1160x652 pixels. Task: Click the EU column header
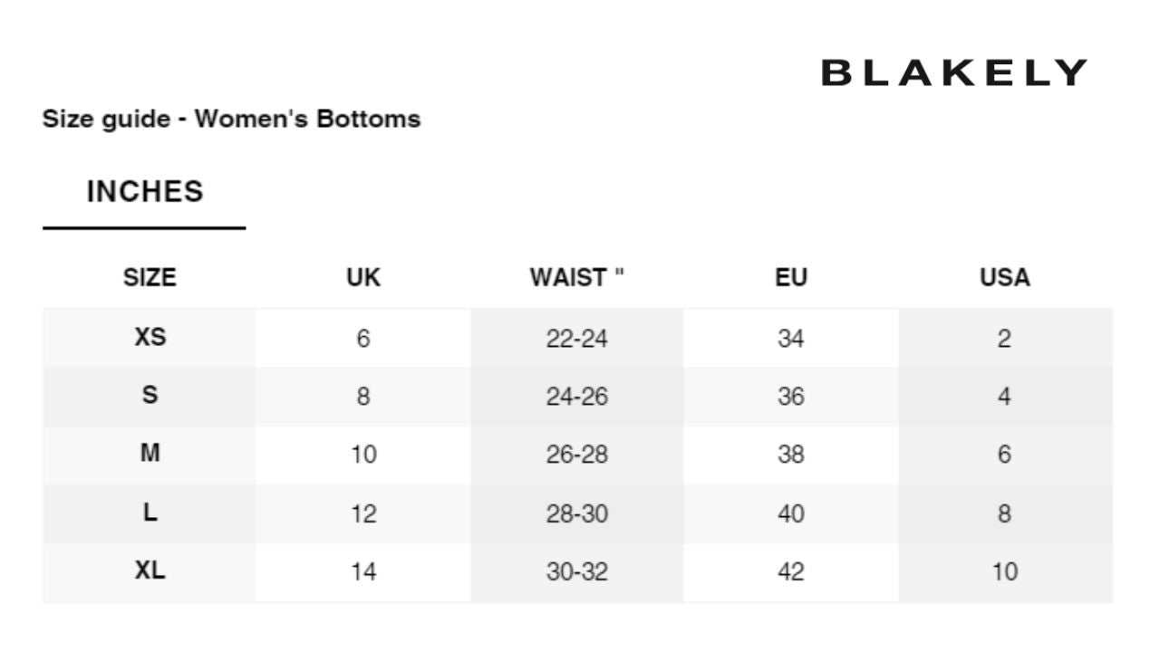[791, 277]
